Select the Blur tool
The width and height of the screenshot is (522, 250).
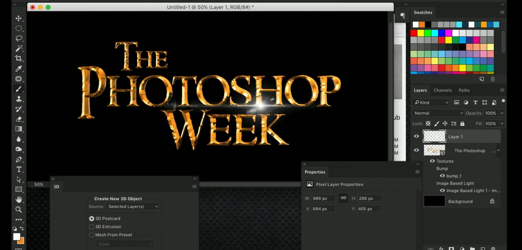point(19,139)
